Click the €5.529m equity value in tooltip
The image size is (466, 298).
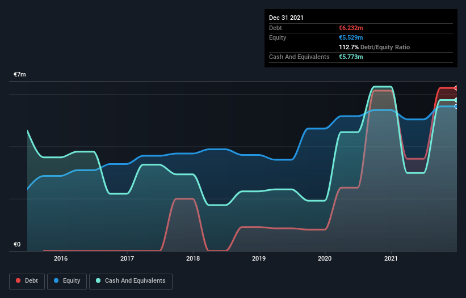click(x=351, y=37)
